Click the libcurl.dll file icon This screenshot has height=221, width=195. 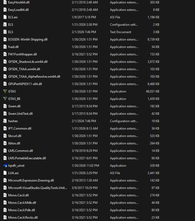click(5, 136)
